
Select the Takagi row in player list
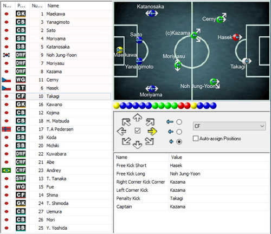pyautogui.click(x=56, y=96)
